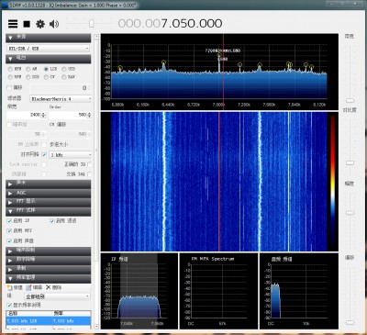Click the New entry button in Frequency Manager

[15, 287]
